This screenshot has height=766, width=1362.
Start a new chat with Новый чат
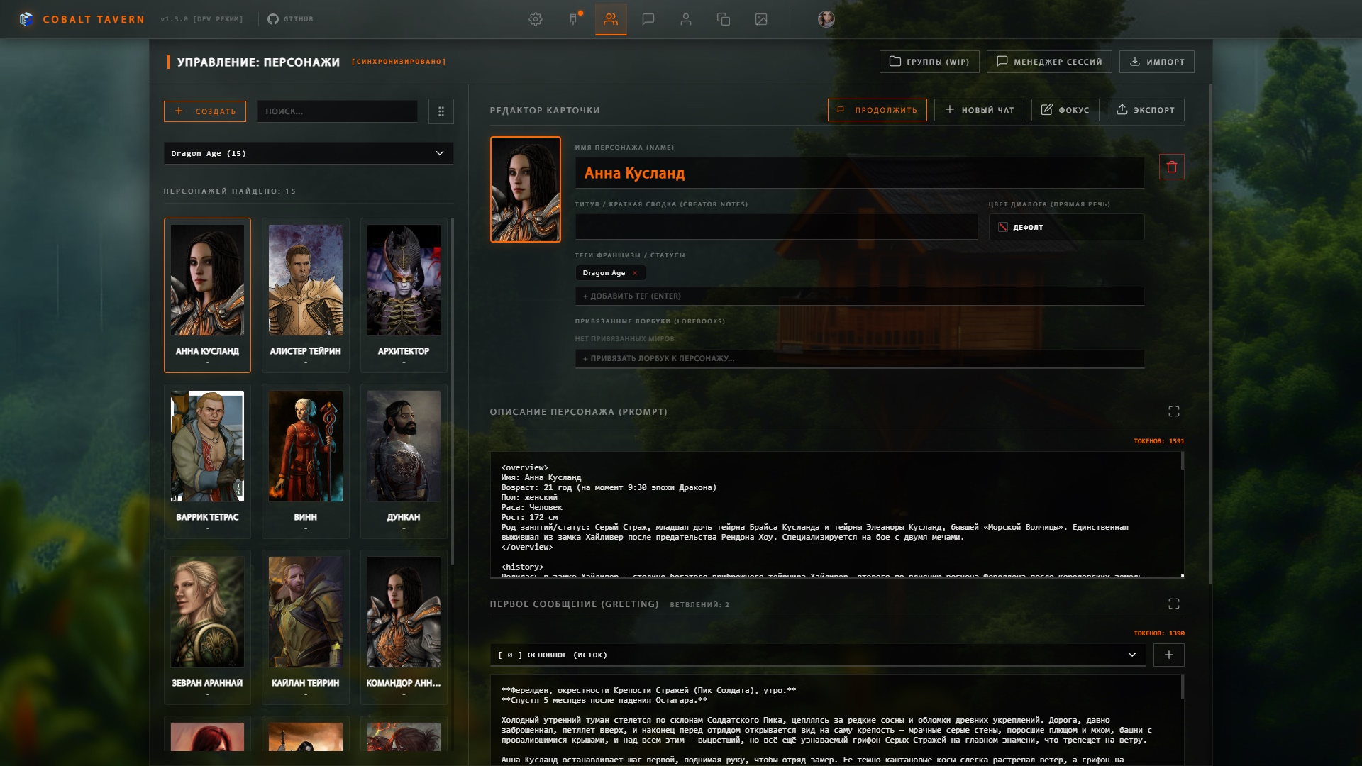[x=979, y=110]
